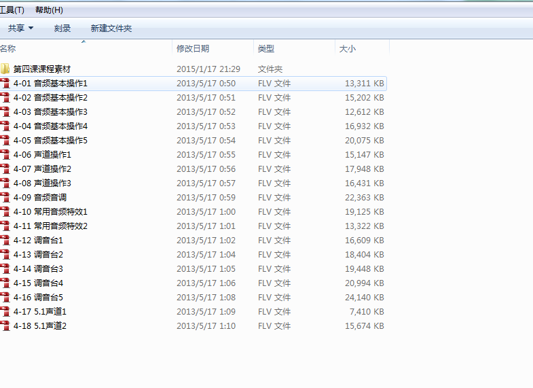The image size is (533, 388).
Task: Select FLV icon for 4-02 音频基本操作2
Action: [x=5, y=98]
